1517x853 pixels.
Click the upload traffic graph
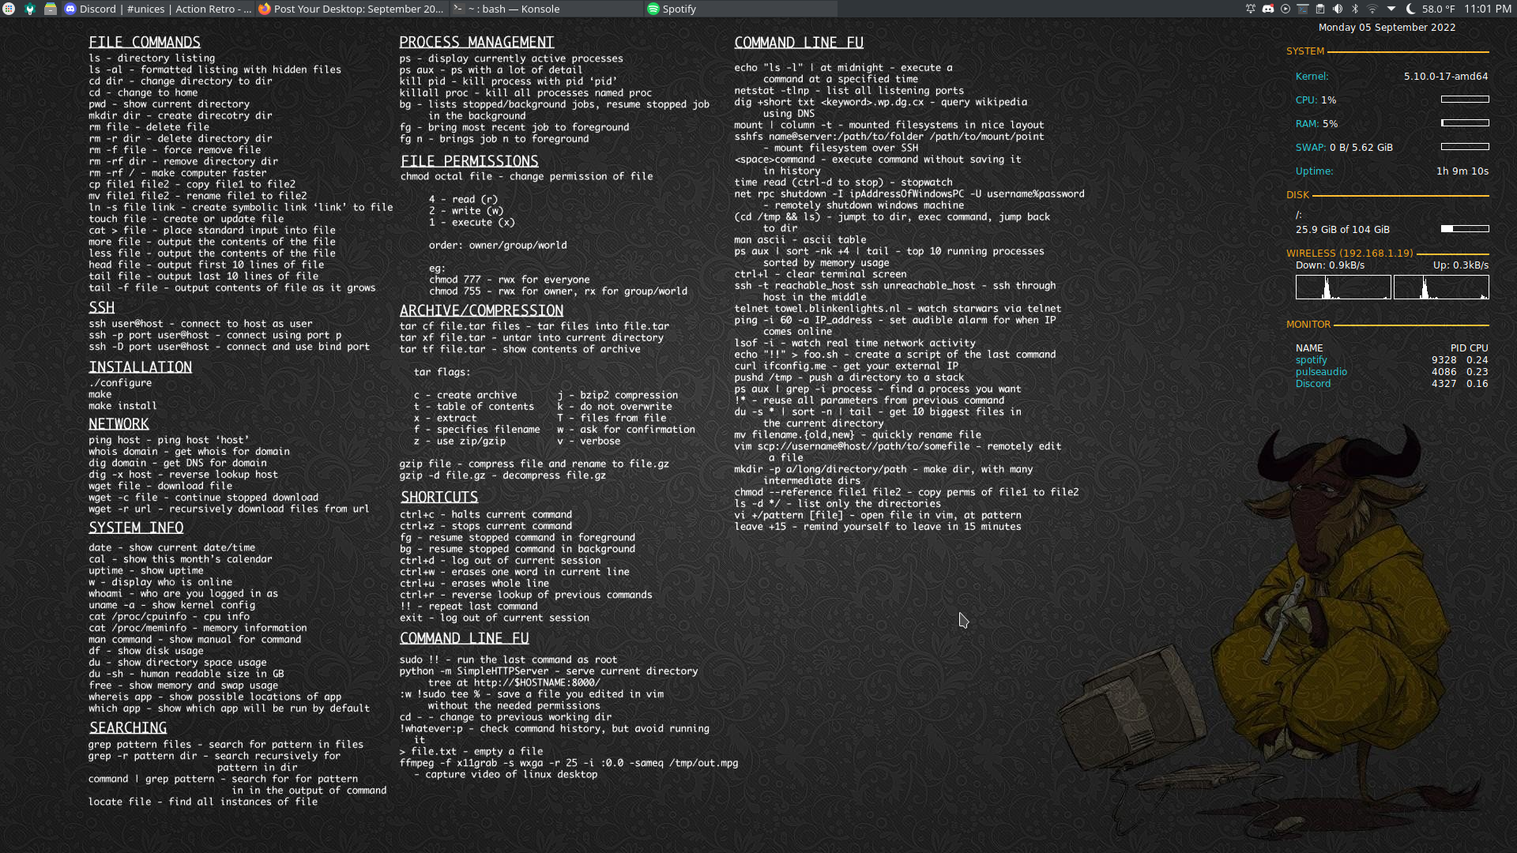(1441, 287)
